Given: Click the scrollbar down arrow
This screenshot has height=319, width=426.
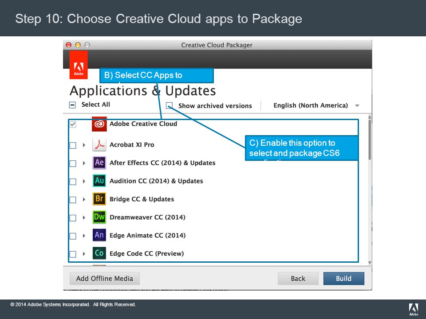Looking at the screenshot, I should 370,263.
